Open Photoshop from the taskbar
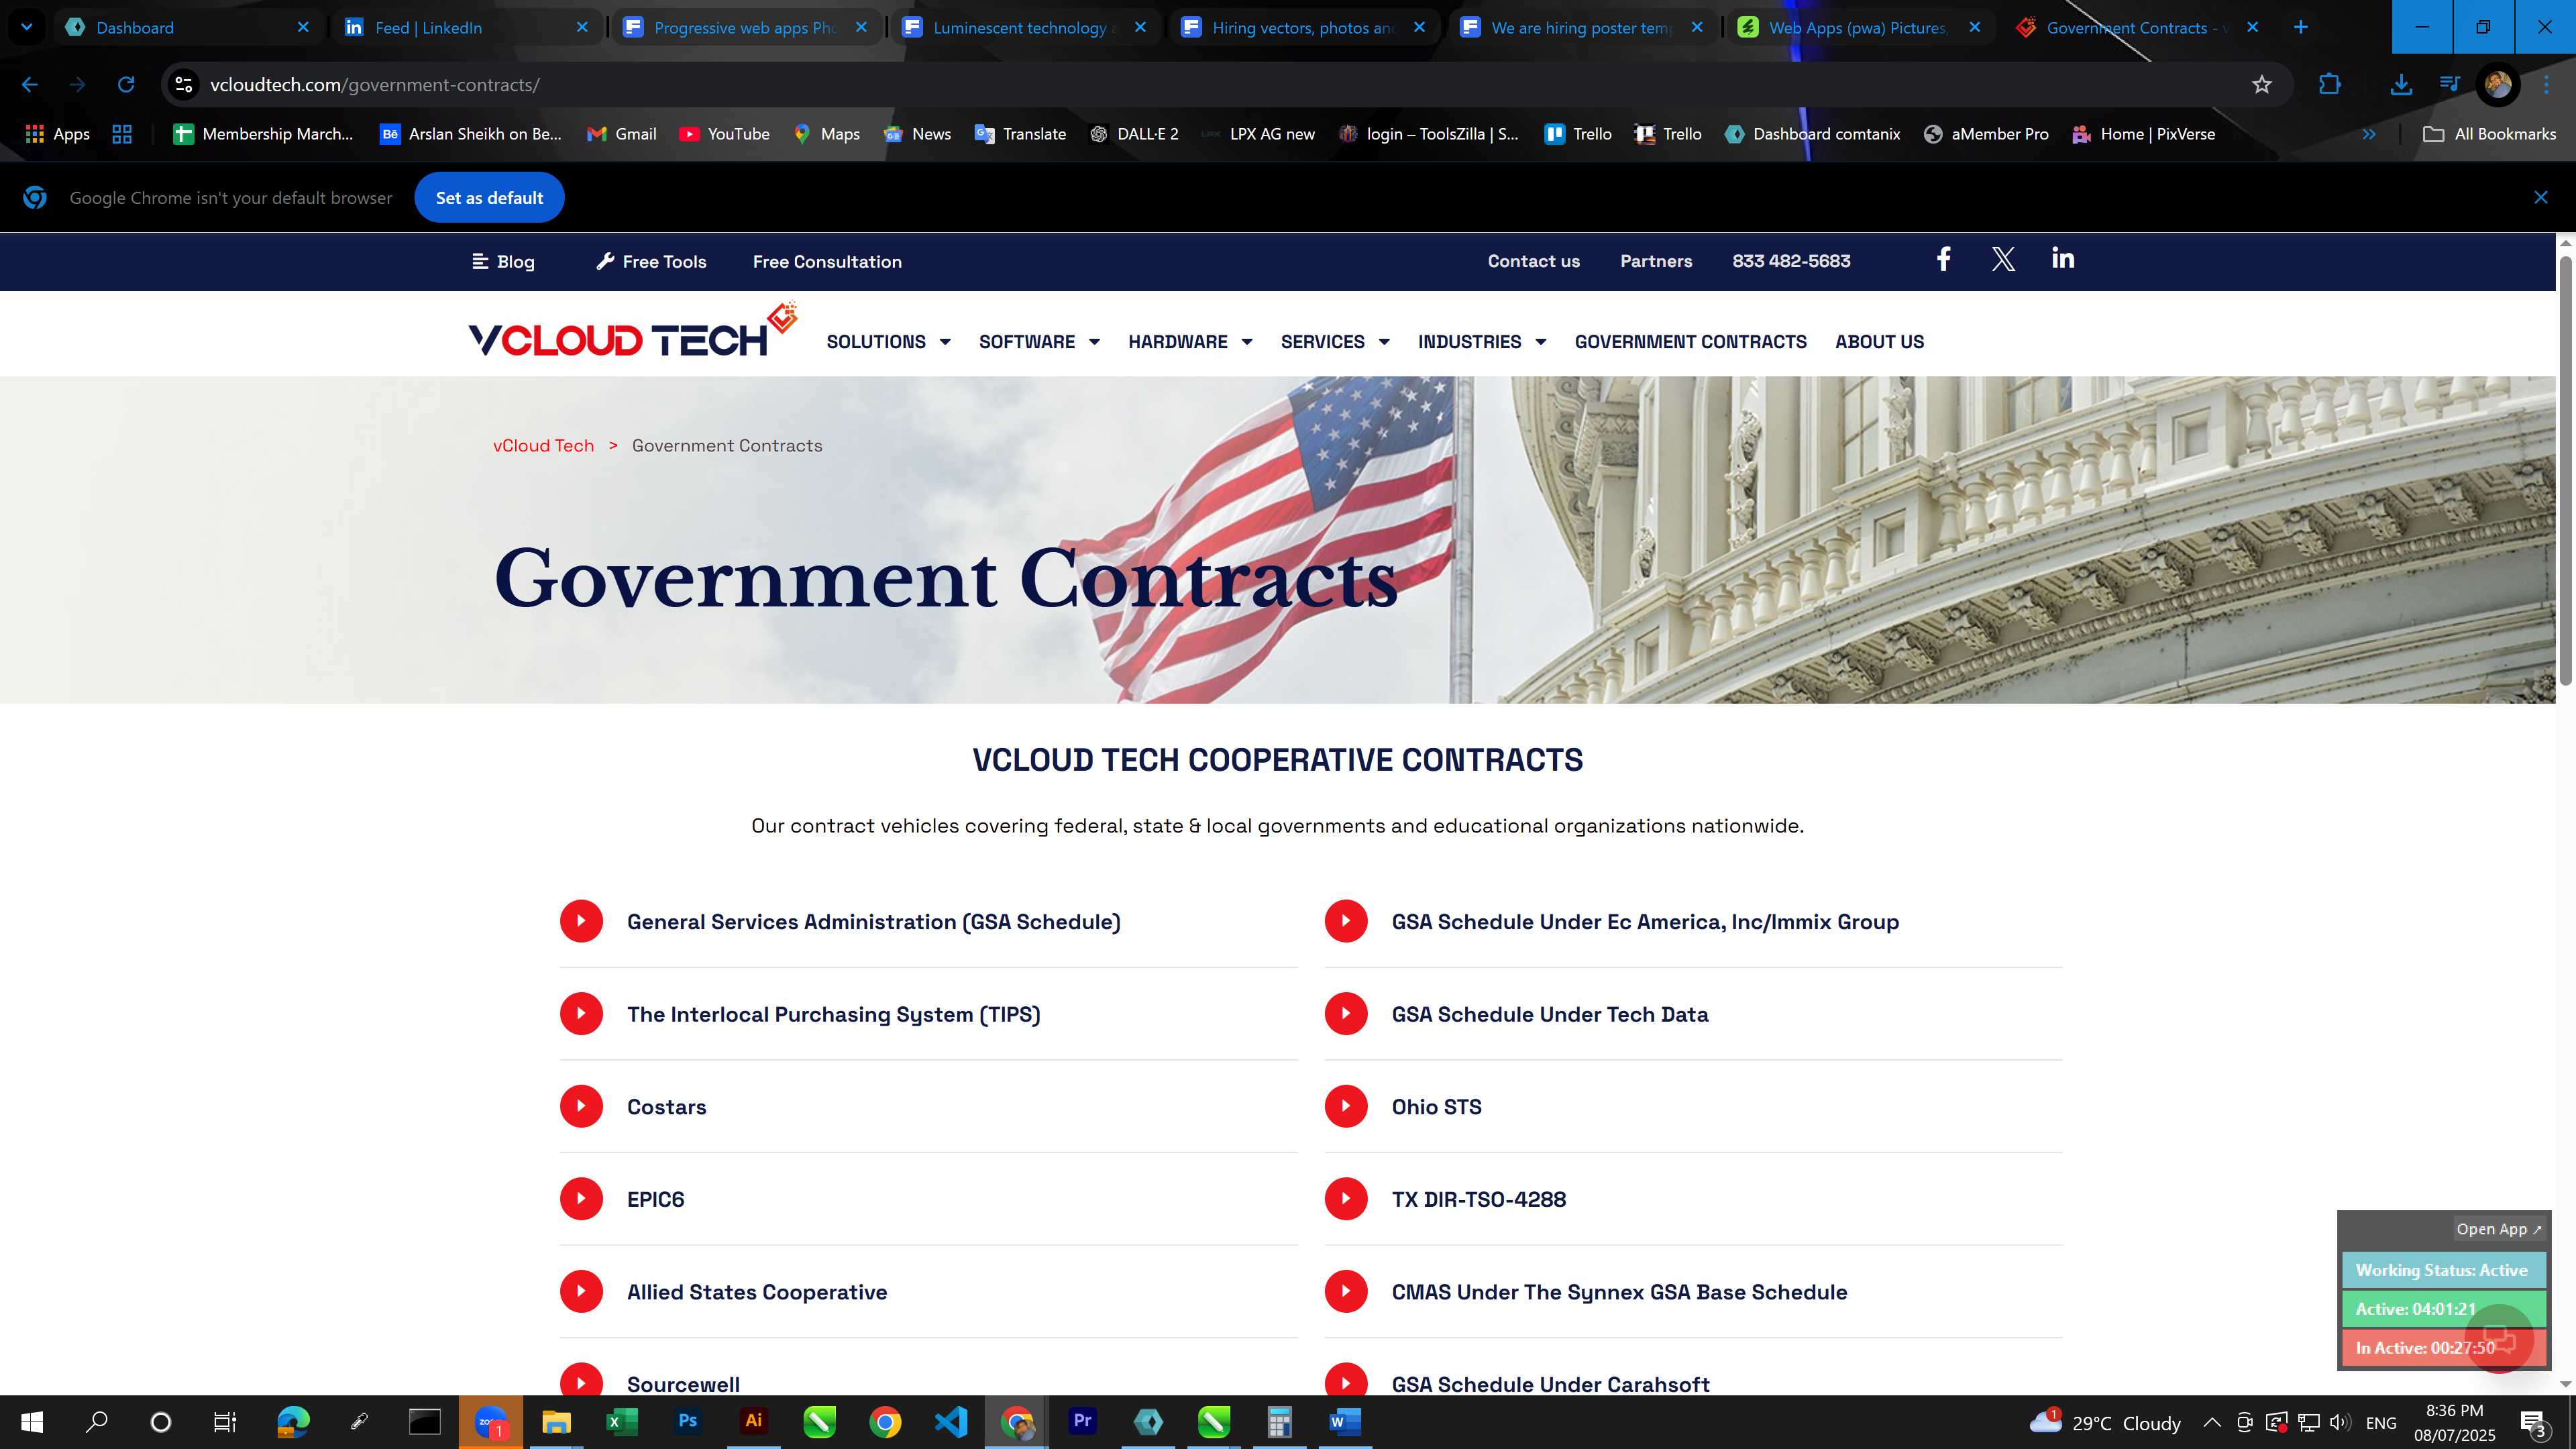Viewport: 2576px width, 1449px height. click(688, 1422)
